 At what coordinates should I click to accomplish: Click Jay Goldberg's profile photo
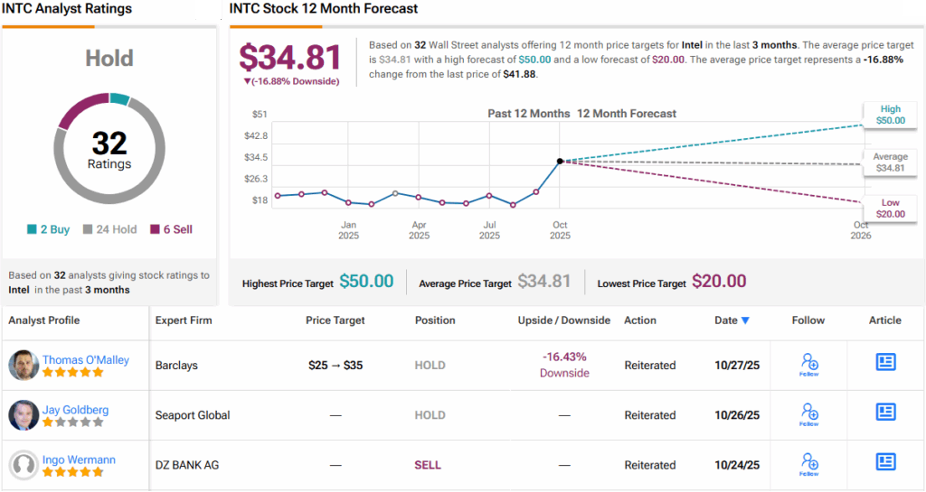24,415
